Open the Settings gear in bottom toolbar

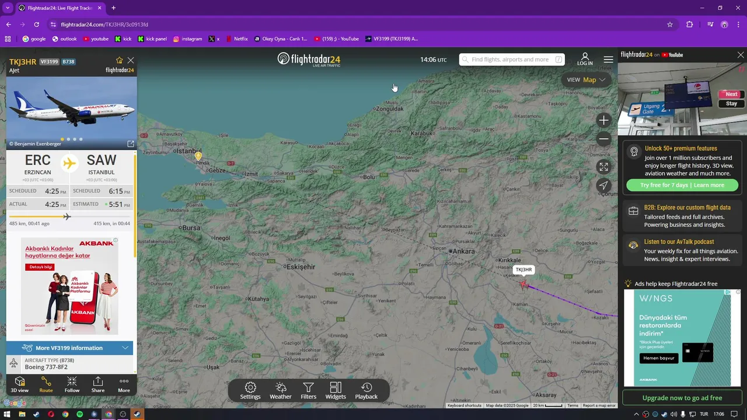click(250, 391)
